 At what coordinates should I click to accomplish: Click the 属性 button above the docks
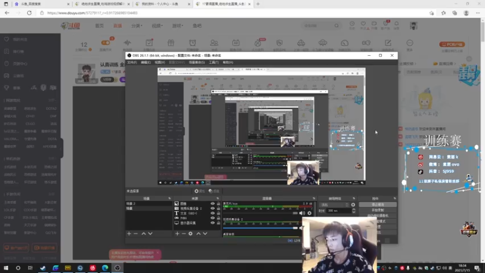pos(199,191)
